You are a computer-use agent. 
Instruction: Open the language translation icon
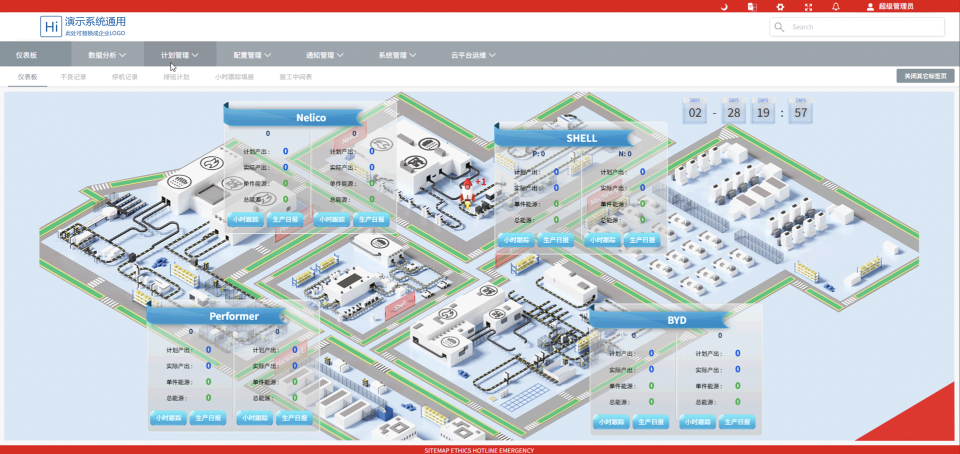click(x=752, y=6)
